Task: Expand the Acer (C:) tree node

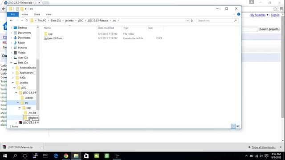Action: [x=11, y=58]
